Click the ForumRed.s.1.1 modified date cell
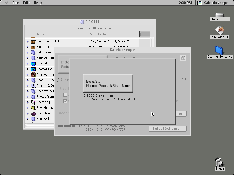Viewport: 234px width, 175px height. [x=109, y=41]
